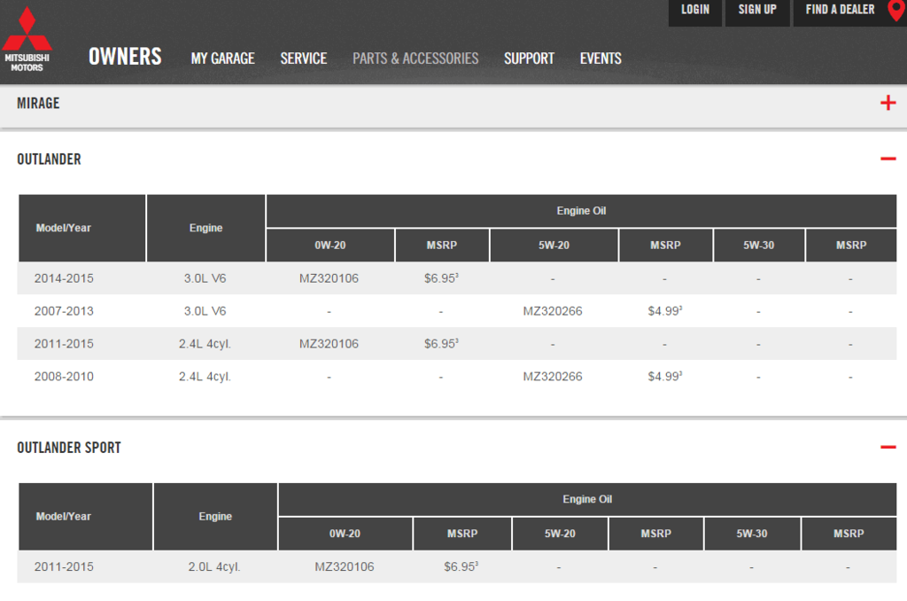
Task: Click the 2.4L 4cyl. engine cell for 2011-2015
Action: pyautogui.click(x=205, y=344)
